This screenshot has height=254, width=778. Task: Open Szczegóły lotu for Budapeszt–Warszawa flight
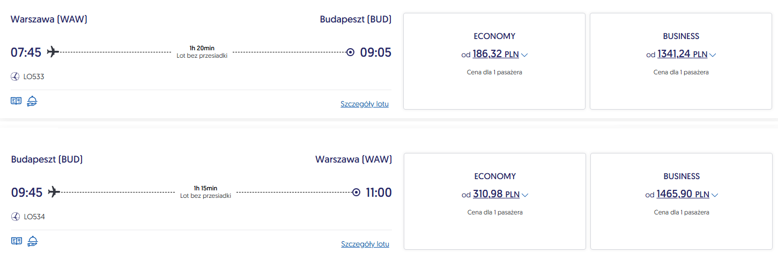[365, 244]
